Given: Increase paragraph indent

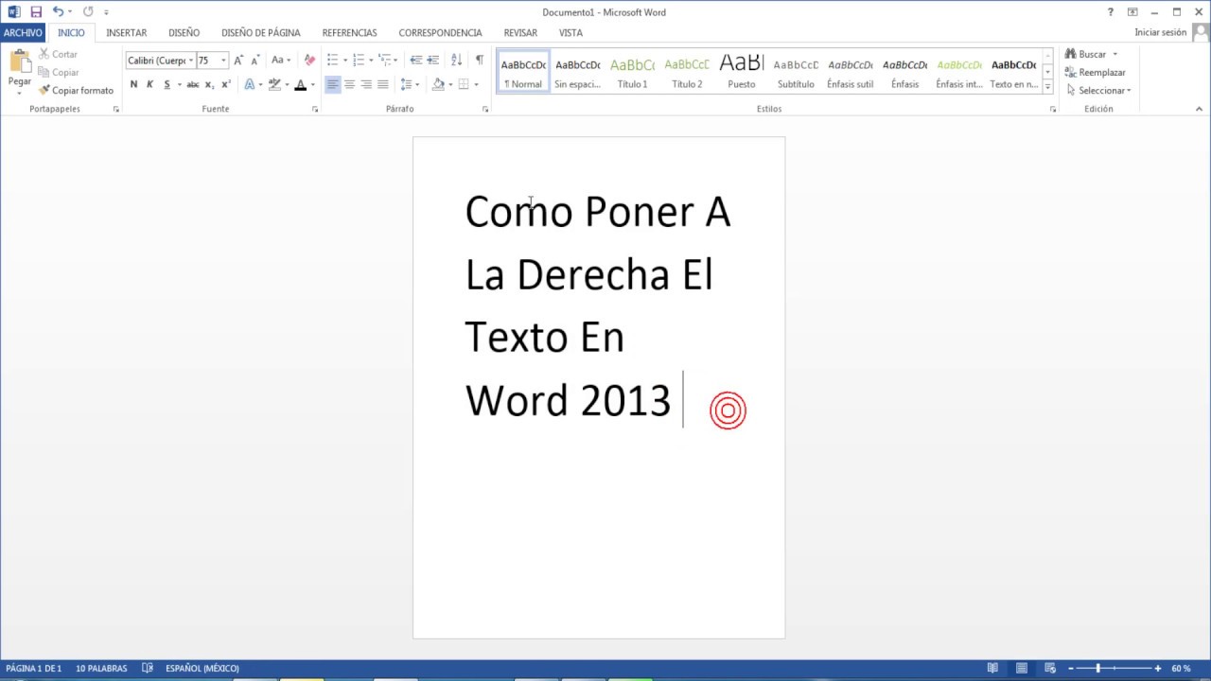Looking at the screenshot, I should [432, 61].
